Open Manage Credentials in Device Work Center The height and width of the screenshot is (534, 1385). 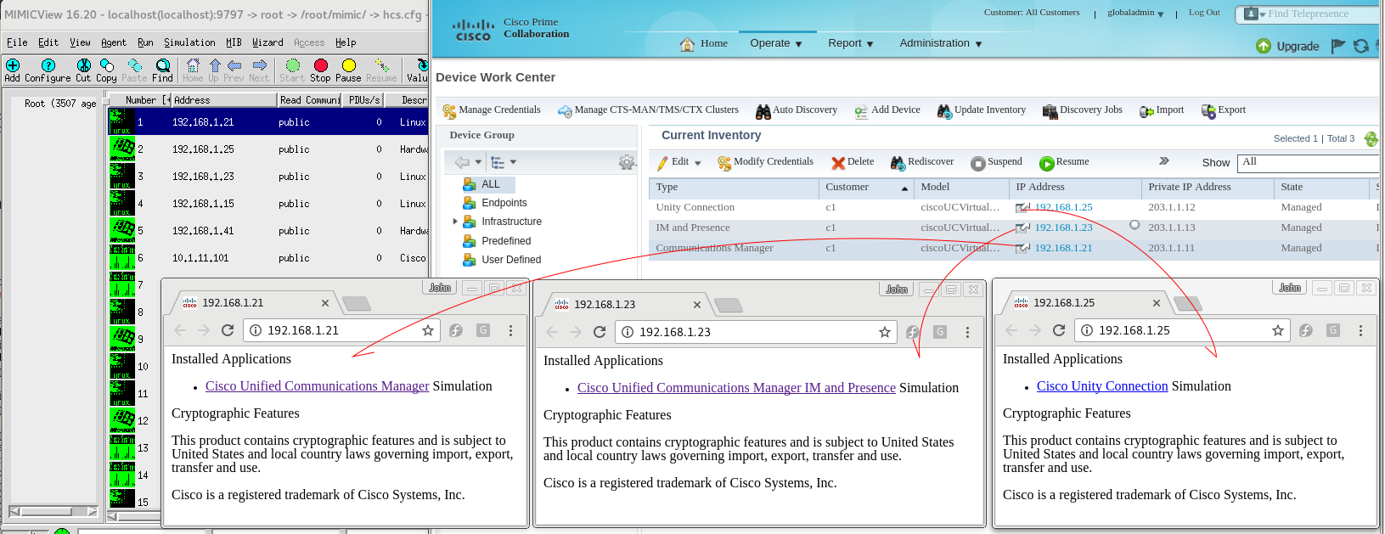click(x=492, y=110)
